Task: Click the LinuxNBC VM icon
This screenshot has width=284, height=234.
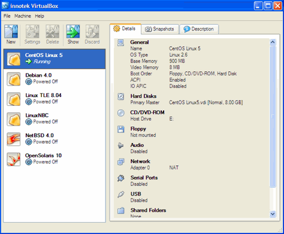Action: [x=14, y=119]
